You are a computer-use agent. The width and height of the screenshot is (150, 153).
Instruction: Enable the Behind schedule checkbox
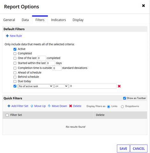point(15,77)
